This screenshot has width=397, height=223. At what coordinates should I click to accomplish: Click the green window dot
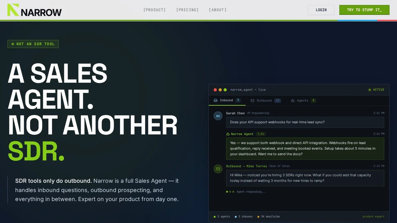(x=225, y=90)
